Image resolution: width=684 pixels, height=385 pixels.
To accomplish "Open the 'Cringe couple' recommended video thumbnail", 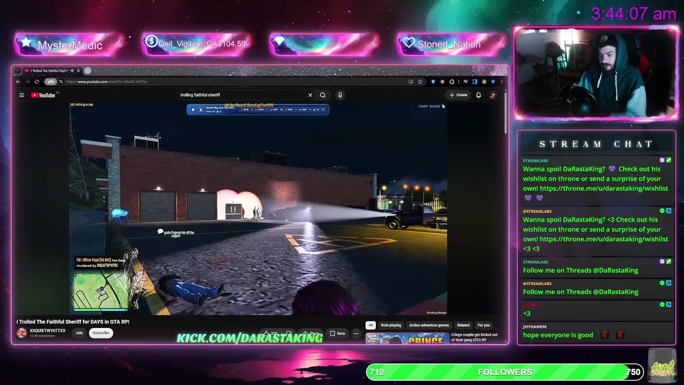I will pyautogui.click(x=407, y=338).
